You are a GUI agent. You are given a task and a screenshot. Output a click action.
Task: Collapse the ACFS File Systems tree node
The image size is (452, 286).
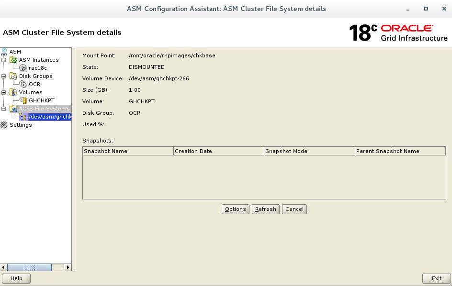pyautogui.click(x=3, y=109)
